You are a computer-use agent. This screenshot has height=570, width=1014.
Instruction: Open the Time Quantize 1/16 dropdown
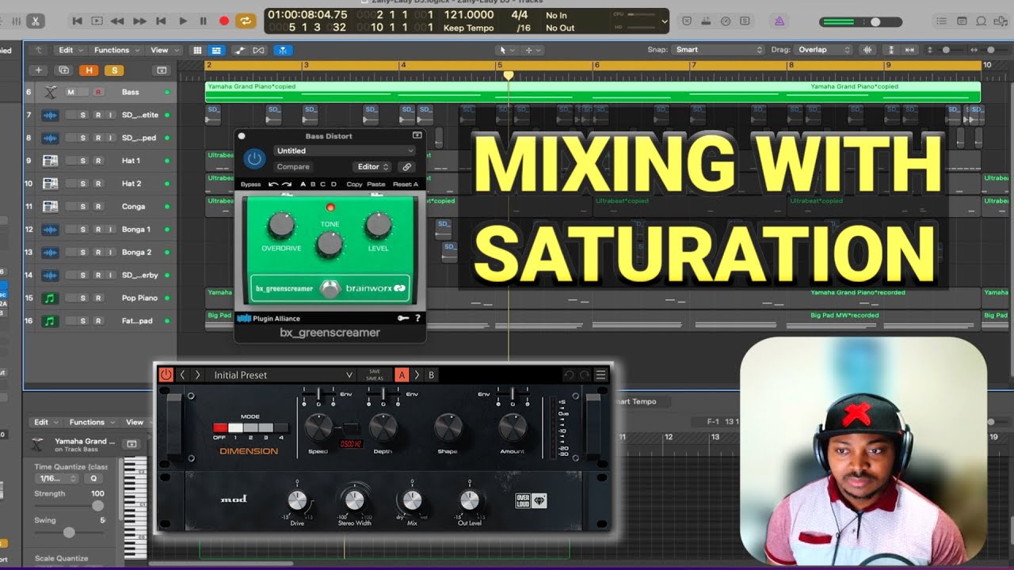coord(59,478)
